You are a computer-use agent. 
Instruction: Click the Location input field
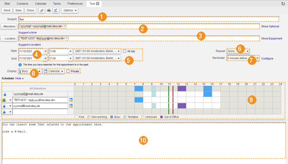click(139, 39)
